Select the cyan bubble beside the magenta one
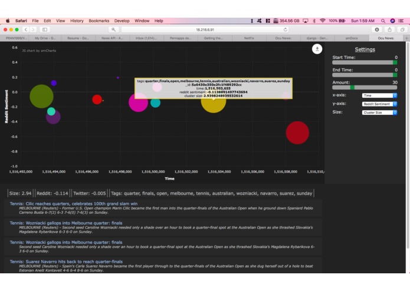Screen dimensions: 410x291 (155, 102)
